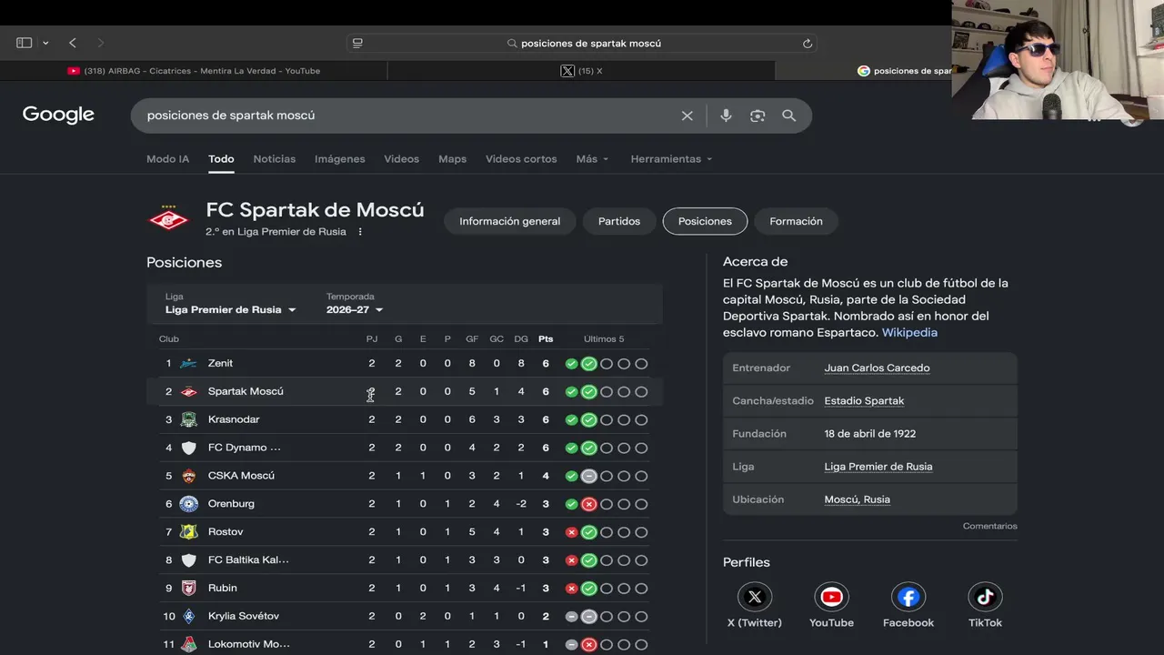Open the Videos results tab
Image resolution: width=1164 pixels, height=655 pixels.
[x=402, y=159]
